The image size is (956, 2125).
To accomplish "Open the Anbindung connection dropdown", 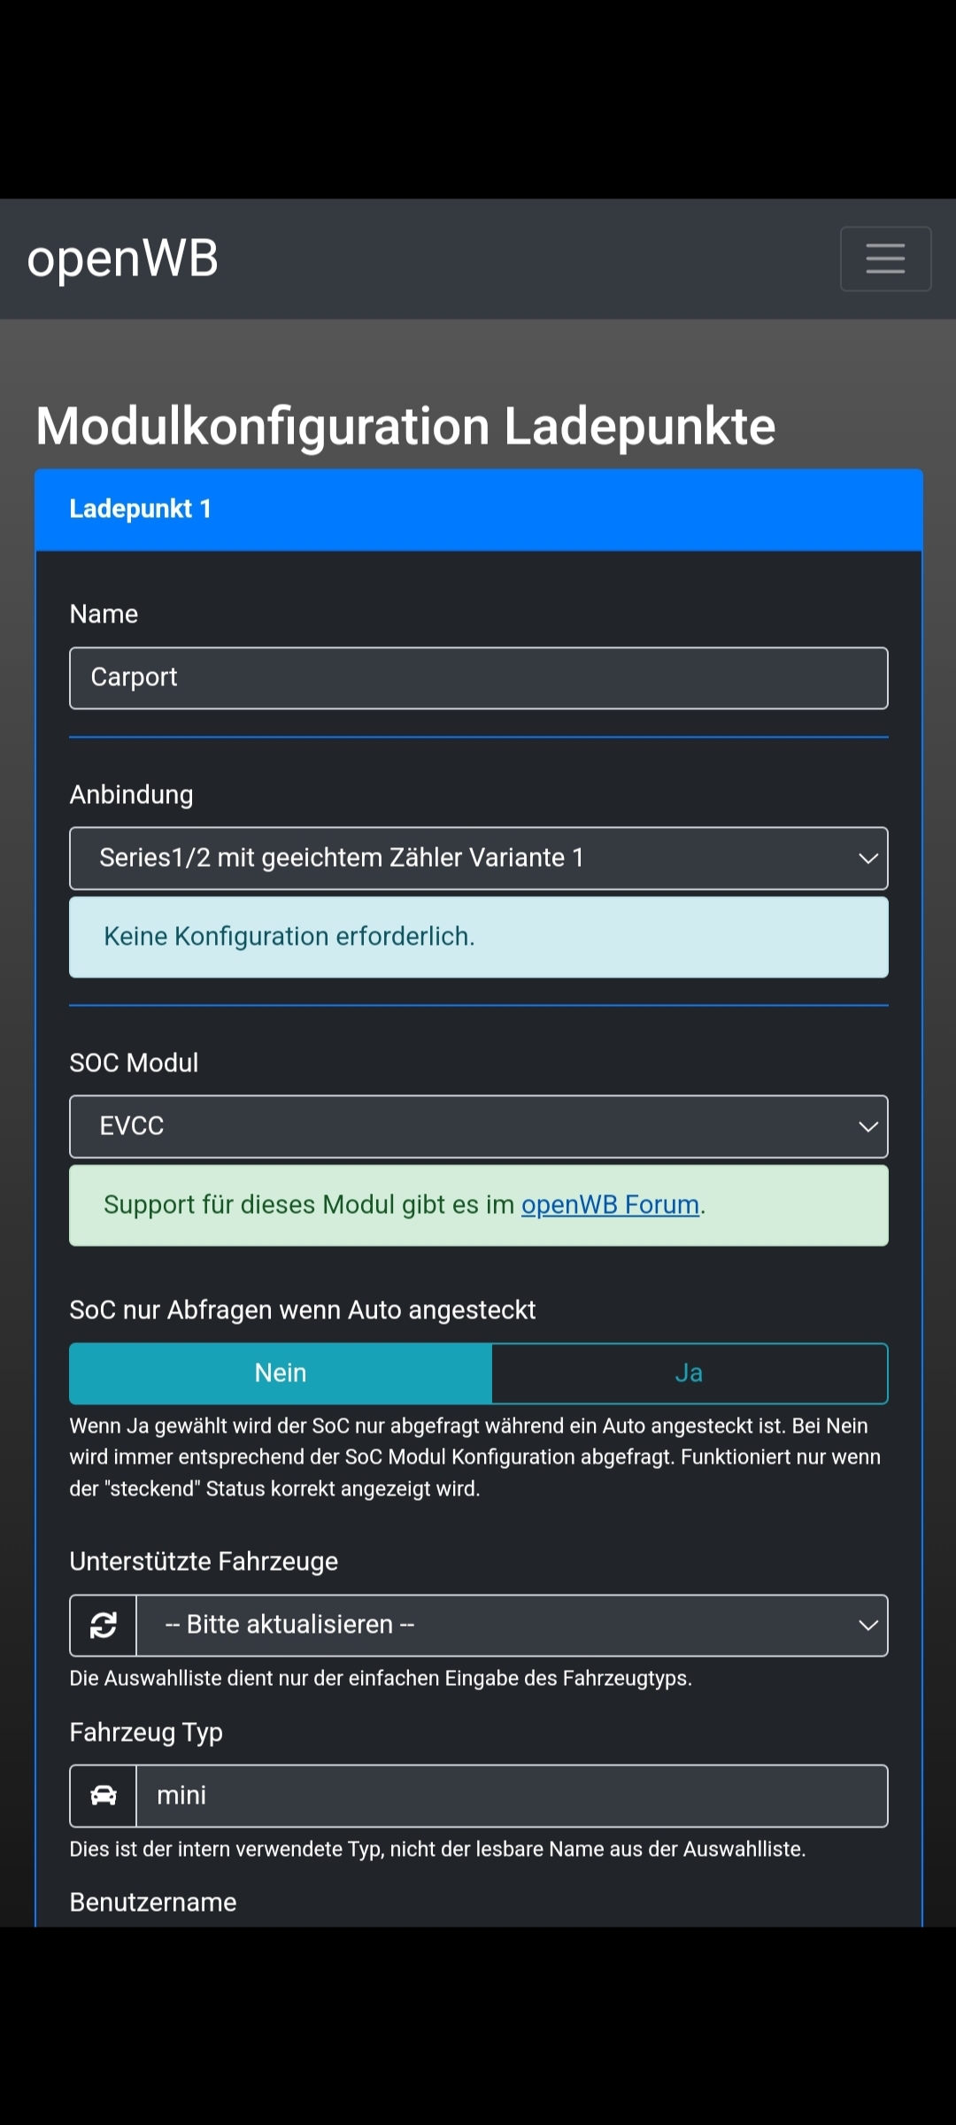I will 478,858.
